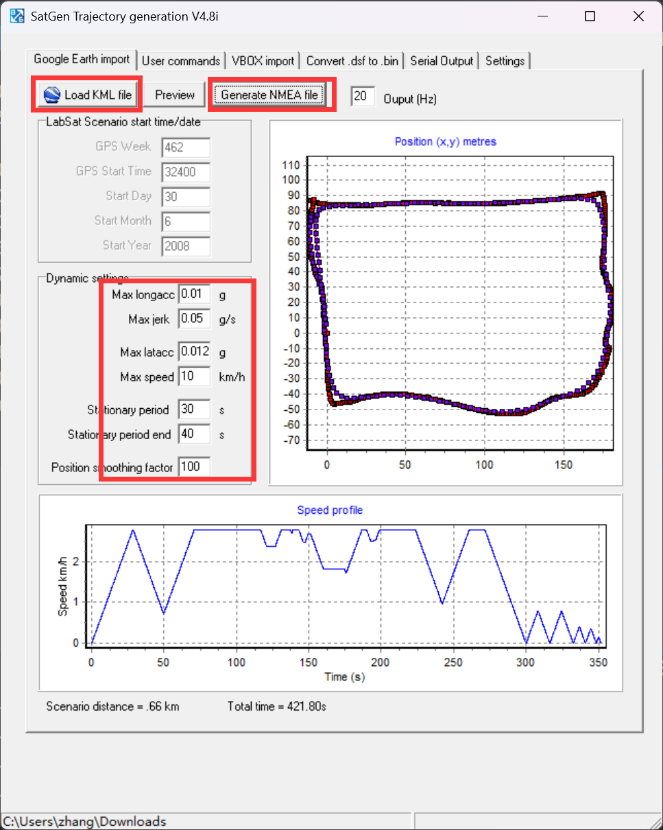
Task: Click the Stationary period field showing 30
Action: (194, 410)
